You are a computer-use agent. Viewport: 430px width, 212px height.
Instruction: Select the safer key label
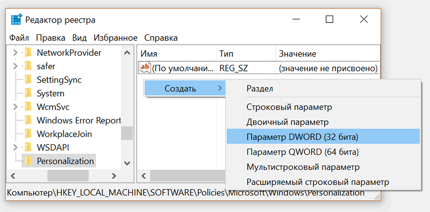46,67
